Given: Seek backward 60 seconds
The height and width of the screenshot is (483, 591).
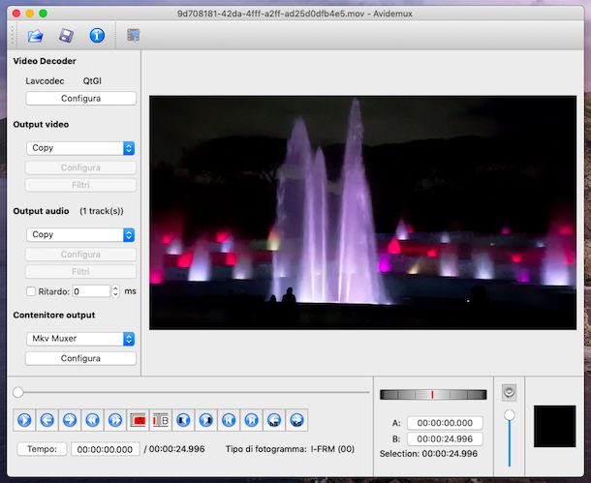Looking at the screenshot, I should point(274,420).
